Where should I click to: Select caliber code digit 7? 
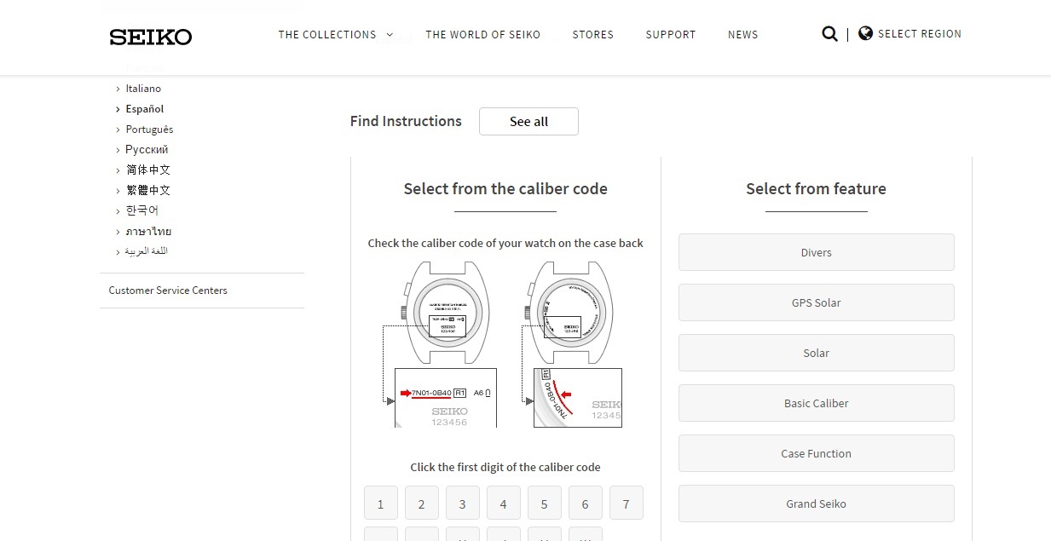click(x=626, y=504)
